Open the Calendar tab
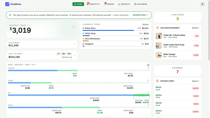This screenshot has height=118, width=210. [x=141, y=4]
